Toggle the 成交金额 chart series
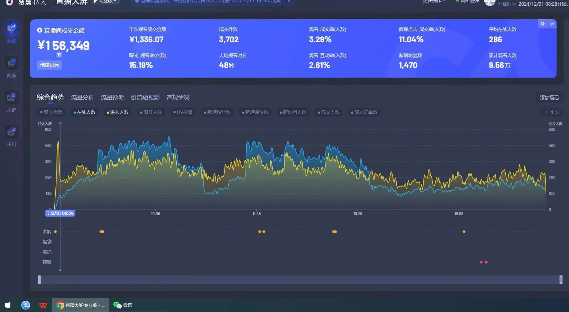This screenshot has height=312, width=569. pos(51,112)
